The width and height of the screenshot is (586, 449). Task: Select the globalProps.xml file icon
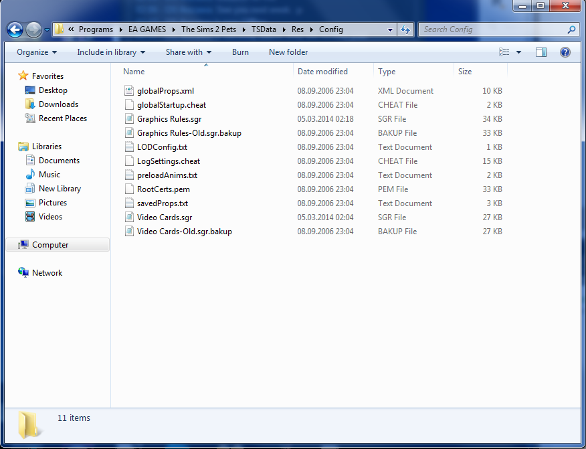point(130,91)
